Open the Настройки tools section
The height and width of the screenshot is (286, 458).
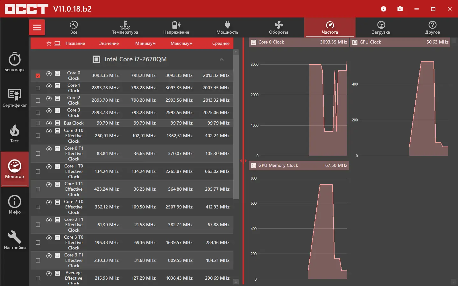click(15, 240)
